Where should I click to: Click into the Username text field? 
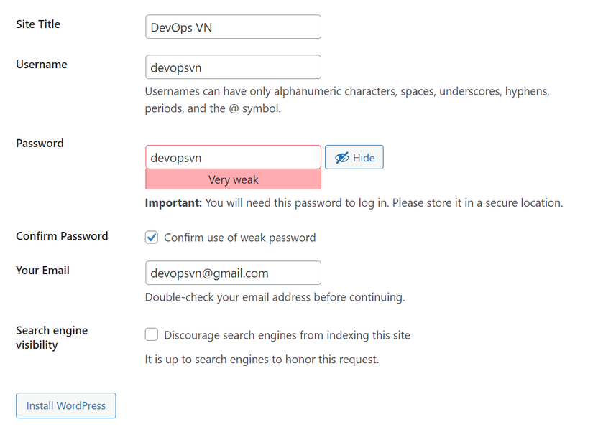pos(233,67)
